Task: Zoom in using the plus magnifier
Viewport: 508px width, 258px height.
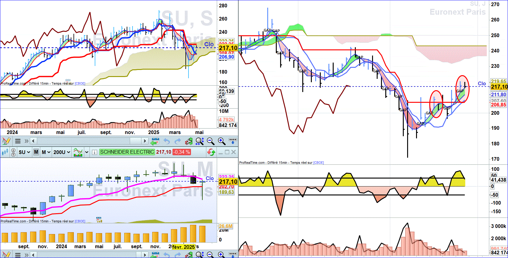Action: [222, 141]
